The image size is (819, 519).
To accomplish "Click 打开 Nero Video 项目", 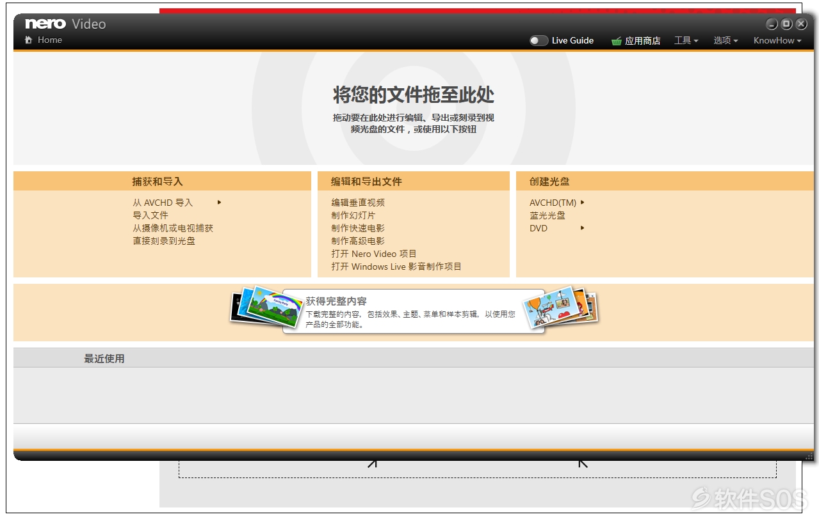I will (374, 254).
